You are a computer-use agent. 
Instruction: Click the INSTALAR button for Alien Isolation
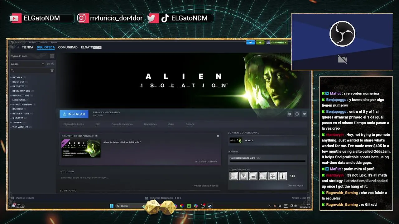pyautogui.click(x=74, y=114)
